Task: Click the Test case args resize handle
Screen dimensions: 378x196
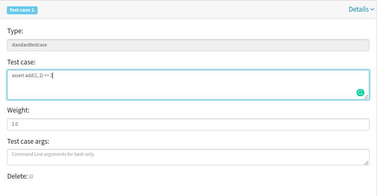Action: (366, 163)
